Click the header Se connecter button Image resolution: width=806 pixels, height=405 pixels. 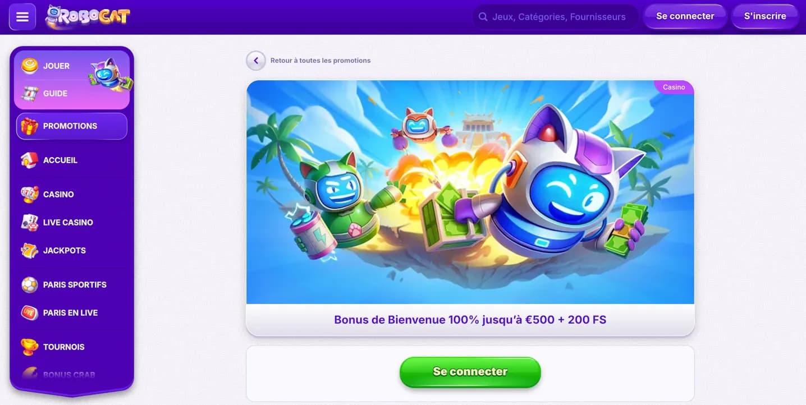point(685,16)
